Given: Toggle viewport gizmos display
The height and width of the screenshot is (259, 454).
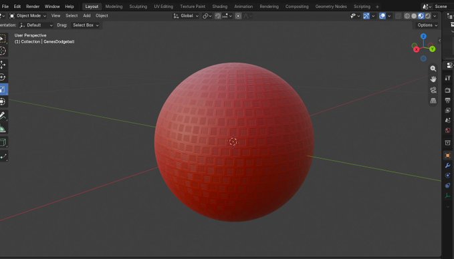Looking at the screenshot, I should point(366,16).
